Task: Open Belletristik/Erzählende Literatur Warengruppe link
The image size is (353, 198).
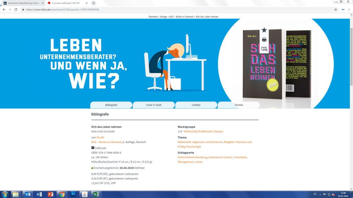Action: (204, 131)
